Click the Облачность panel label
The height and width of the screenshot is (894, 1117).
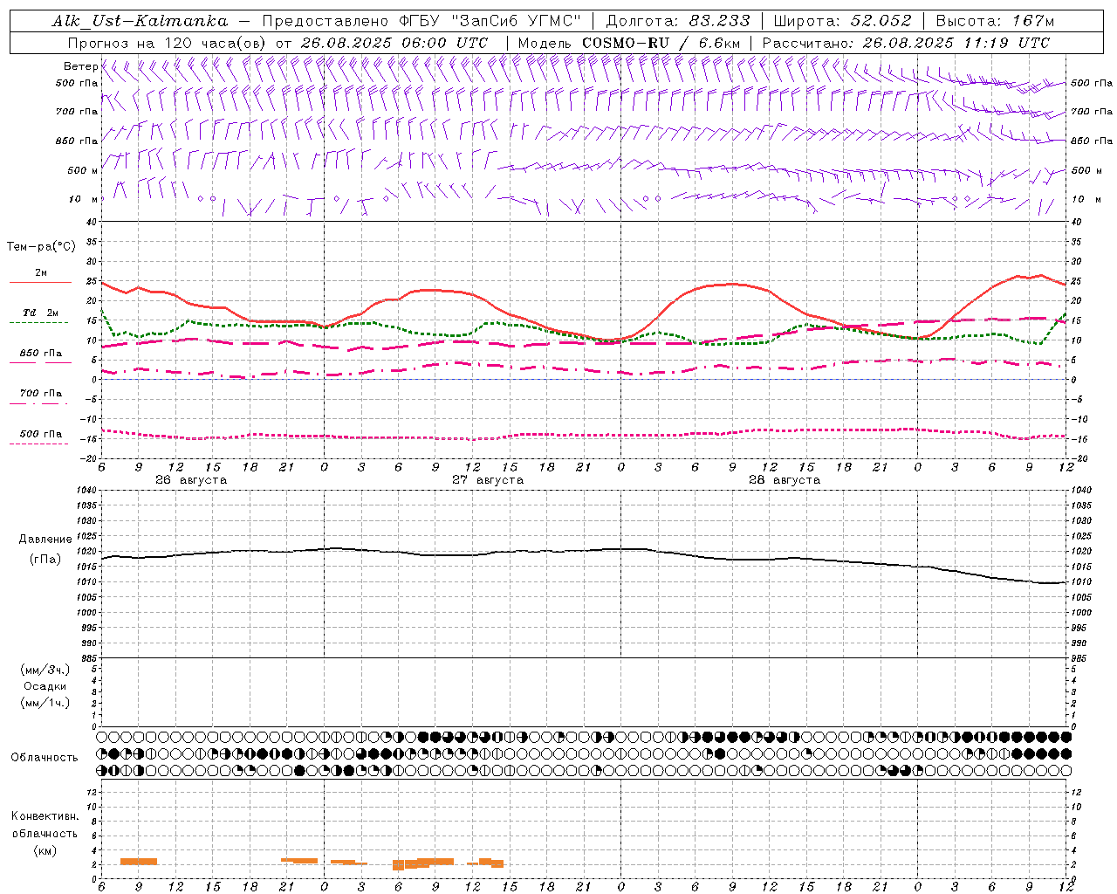(45, 757)
